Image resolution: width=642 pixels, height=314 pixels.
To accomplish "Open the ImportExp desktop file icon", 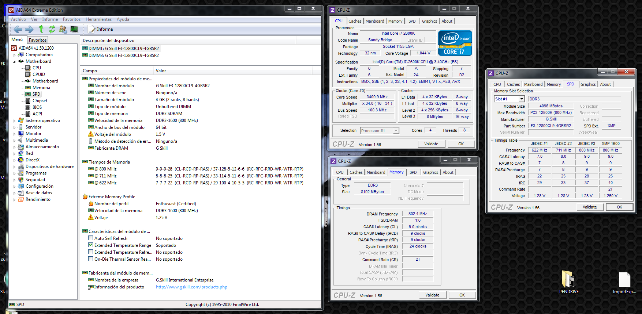I will 624,282.
